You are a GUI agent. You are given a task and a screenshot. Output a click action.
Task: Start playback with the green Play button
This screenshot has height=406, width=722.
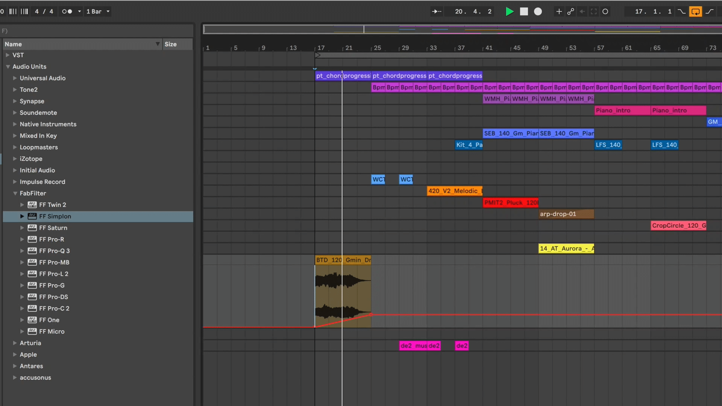[510, 12]
